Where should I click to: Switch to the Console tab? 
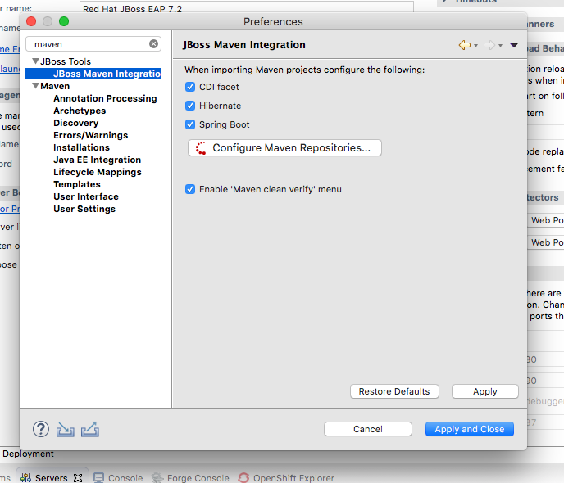click(125, 478)
